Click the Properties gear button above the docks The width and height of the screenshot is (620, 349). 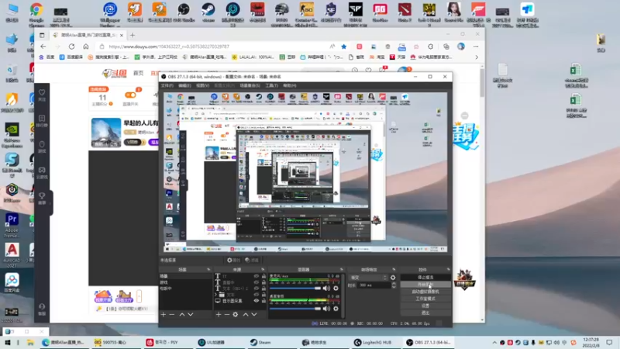233,260
